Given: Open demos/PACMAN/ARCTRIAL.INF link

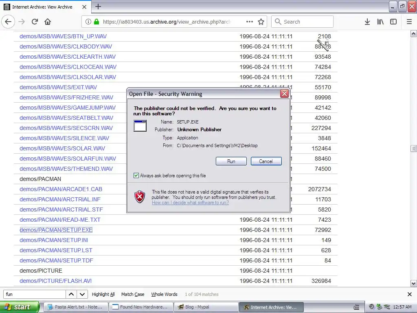Looking at the screenshot, I should 60,199.
